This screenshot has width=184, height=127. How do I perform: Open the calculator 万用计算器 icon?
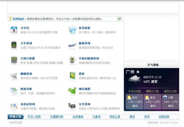14,60
